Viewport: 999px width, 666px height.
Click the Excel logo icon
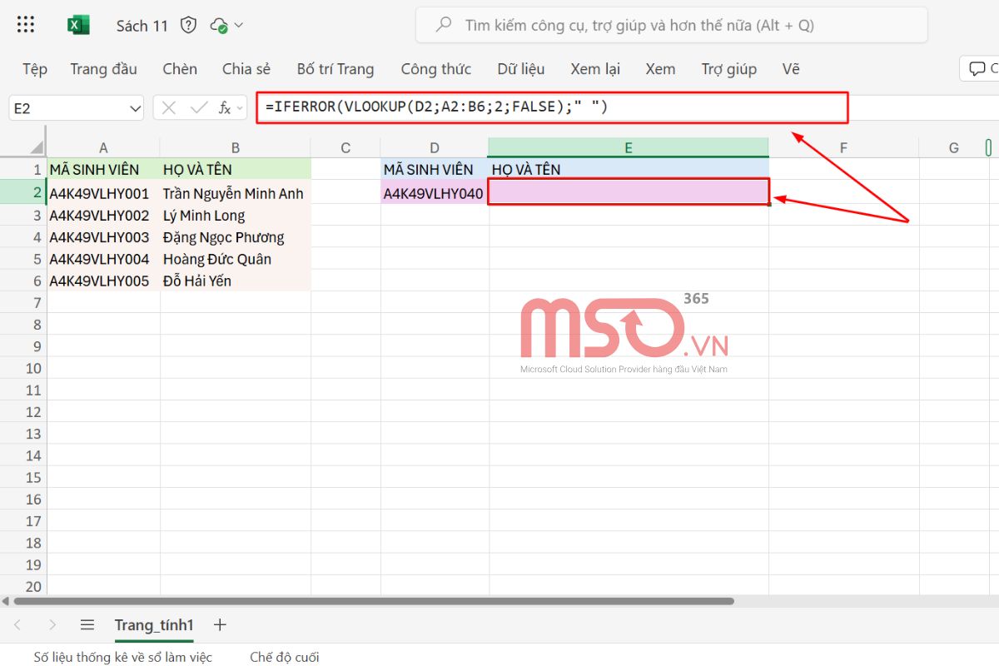coord(78,25)
